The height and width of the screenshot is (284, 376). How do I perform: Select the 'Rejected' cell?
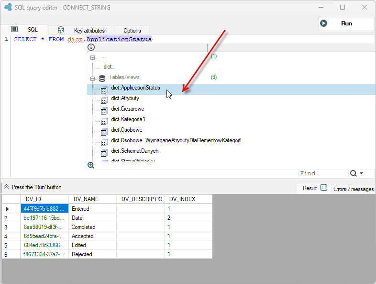(92, 254)
